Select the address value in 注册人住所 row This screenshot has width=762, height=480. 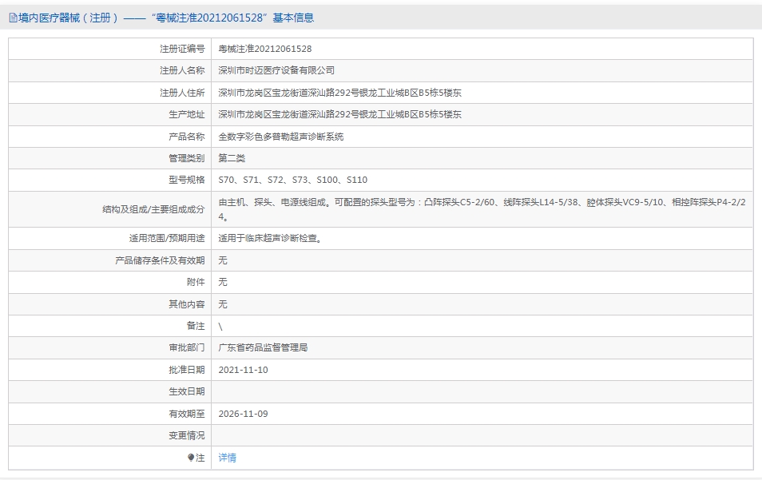tap(339, 93)
